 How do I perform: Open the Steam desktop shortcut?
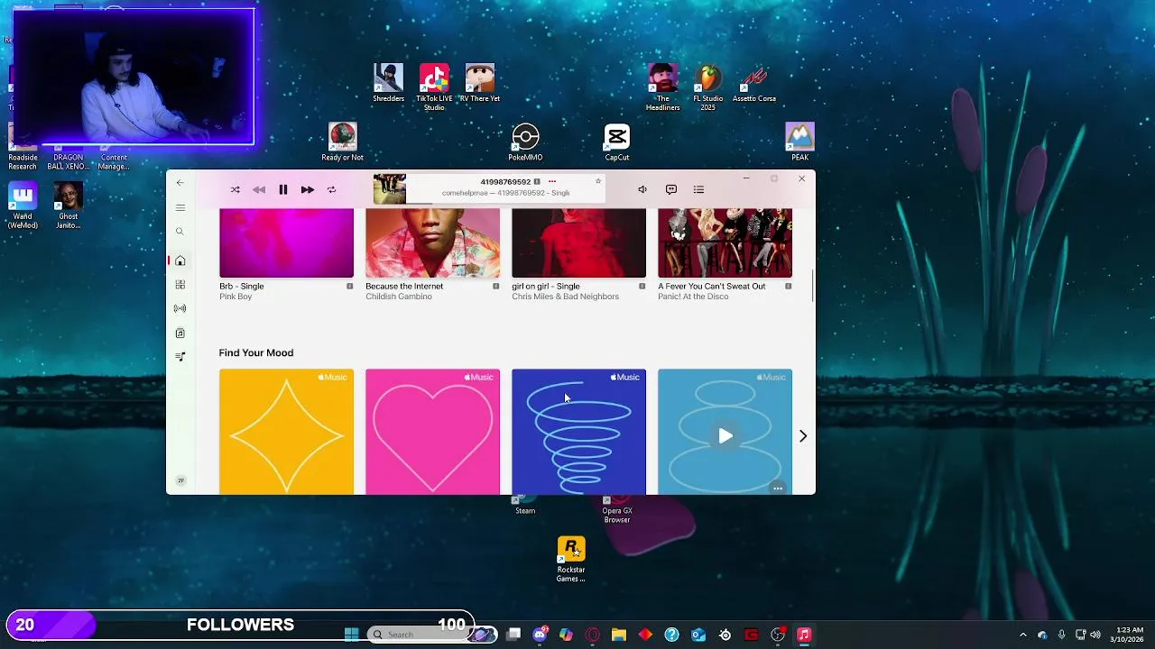pos(525,506)
